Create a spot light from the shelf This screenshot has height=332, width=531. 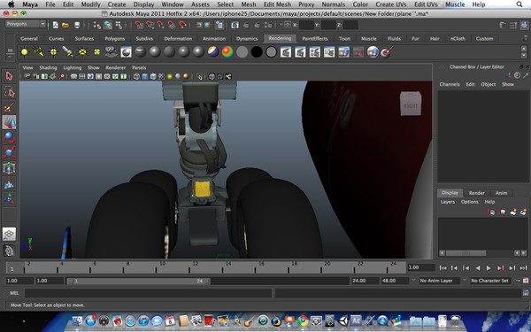tap(68, 52)
